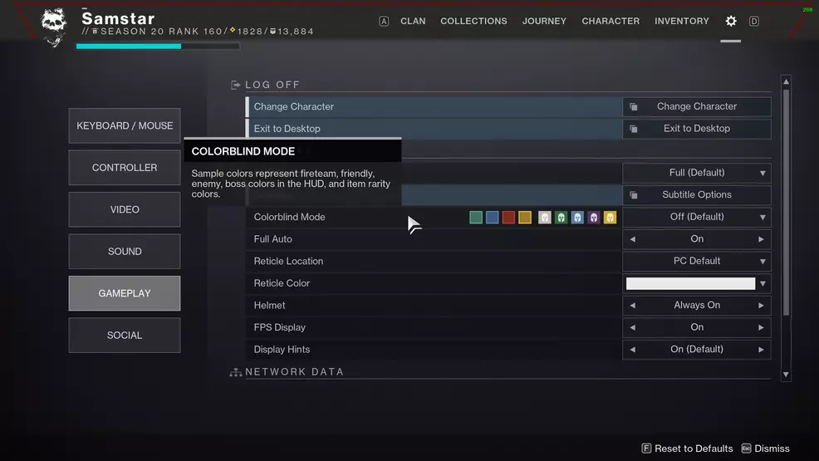Select the Display Hints row label
The width and height of the screenshot is (819, 461).
[x=282, y=349]
